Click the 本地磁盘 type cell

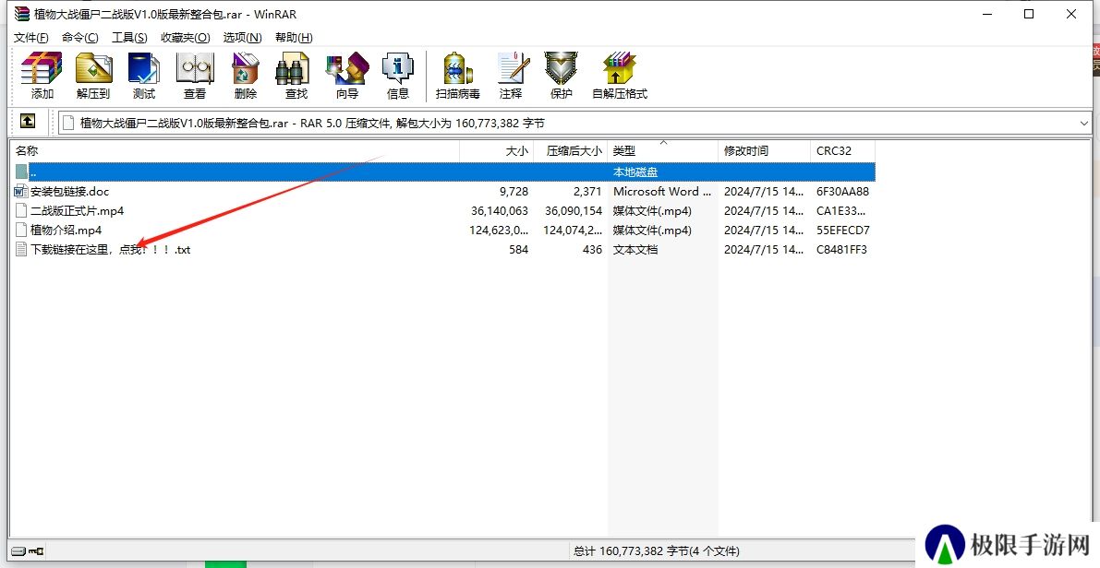(x=635, y=172)
